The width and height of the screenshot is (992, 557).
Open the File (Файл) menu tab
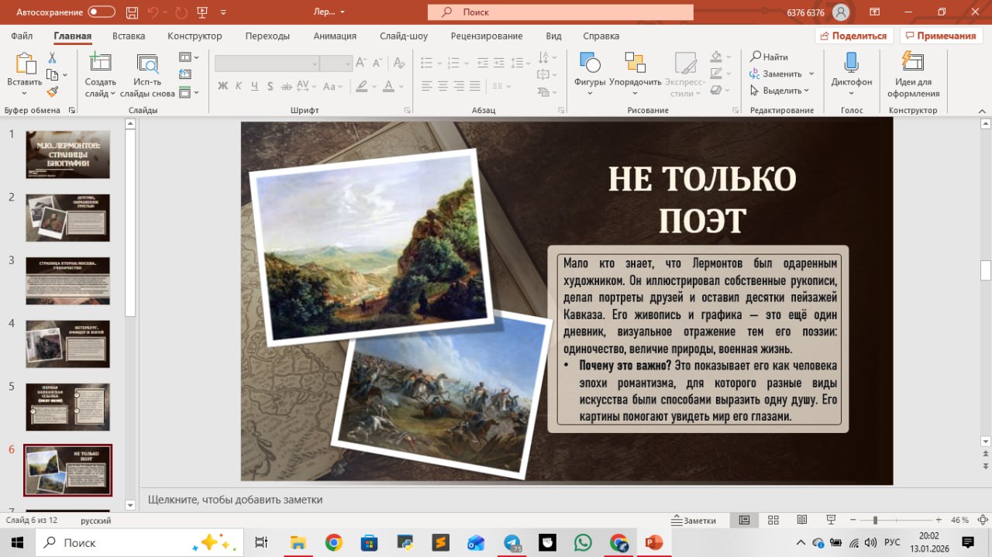click(x=22, y=36)
